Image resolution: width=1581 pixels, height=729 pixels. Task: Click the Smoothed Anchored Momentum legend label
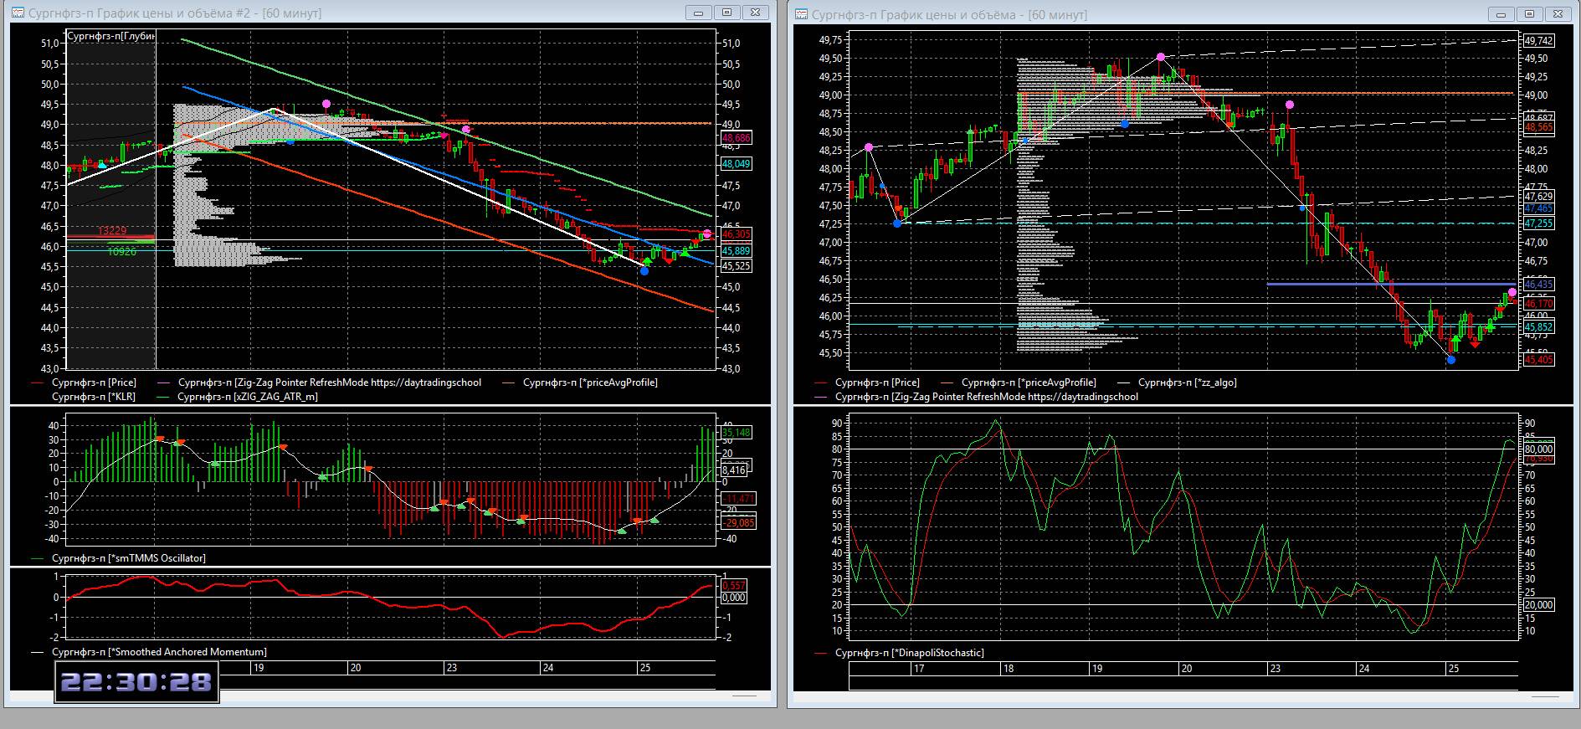click(x=159, y=652)
